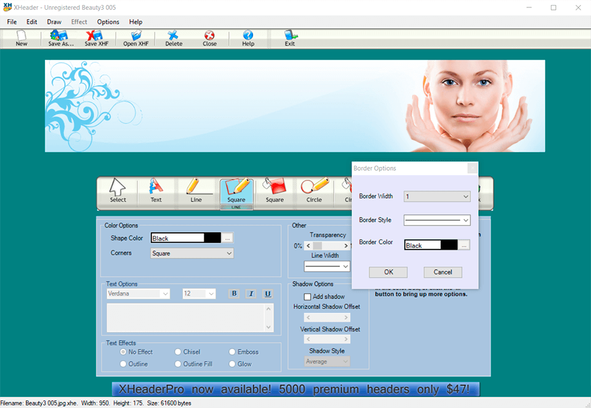Screen dimensions: 591x408
Task: Toggle Bold text formatting
Action: [x=234, y=293]
